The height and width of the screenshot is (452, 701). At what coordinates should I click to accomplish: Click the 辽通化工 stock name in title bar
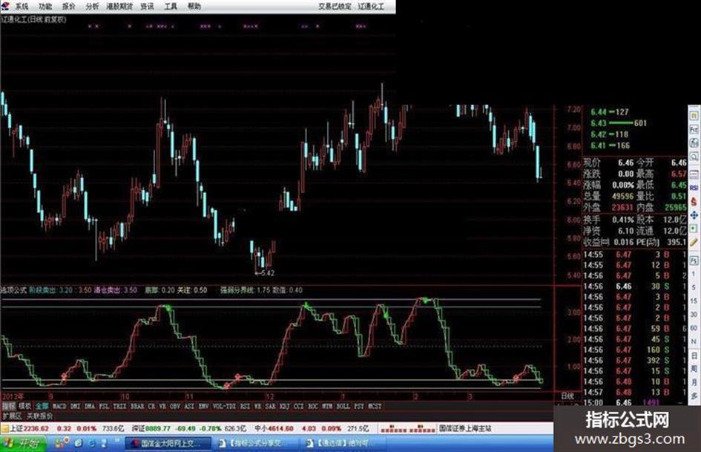pos(371,6)
